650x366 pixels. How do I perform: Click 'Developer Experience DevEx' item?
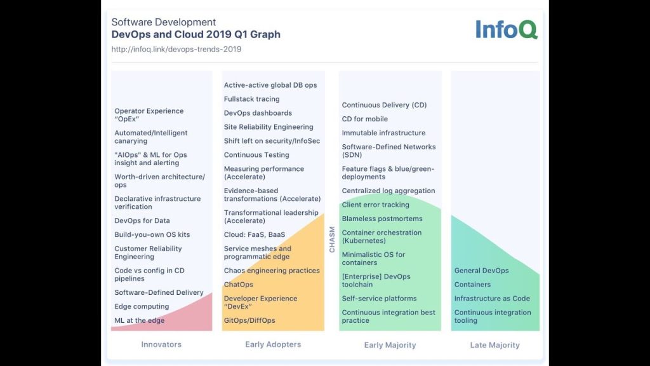tap(260, 302)
